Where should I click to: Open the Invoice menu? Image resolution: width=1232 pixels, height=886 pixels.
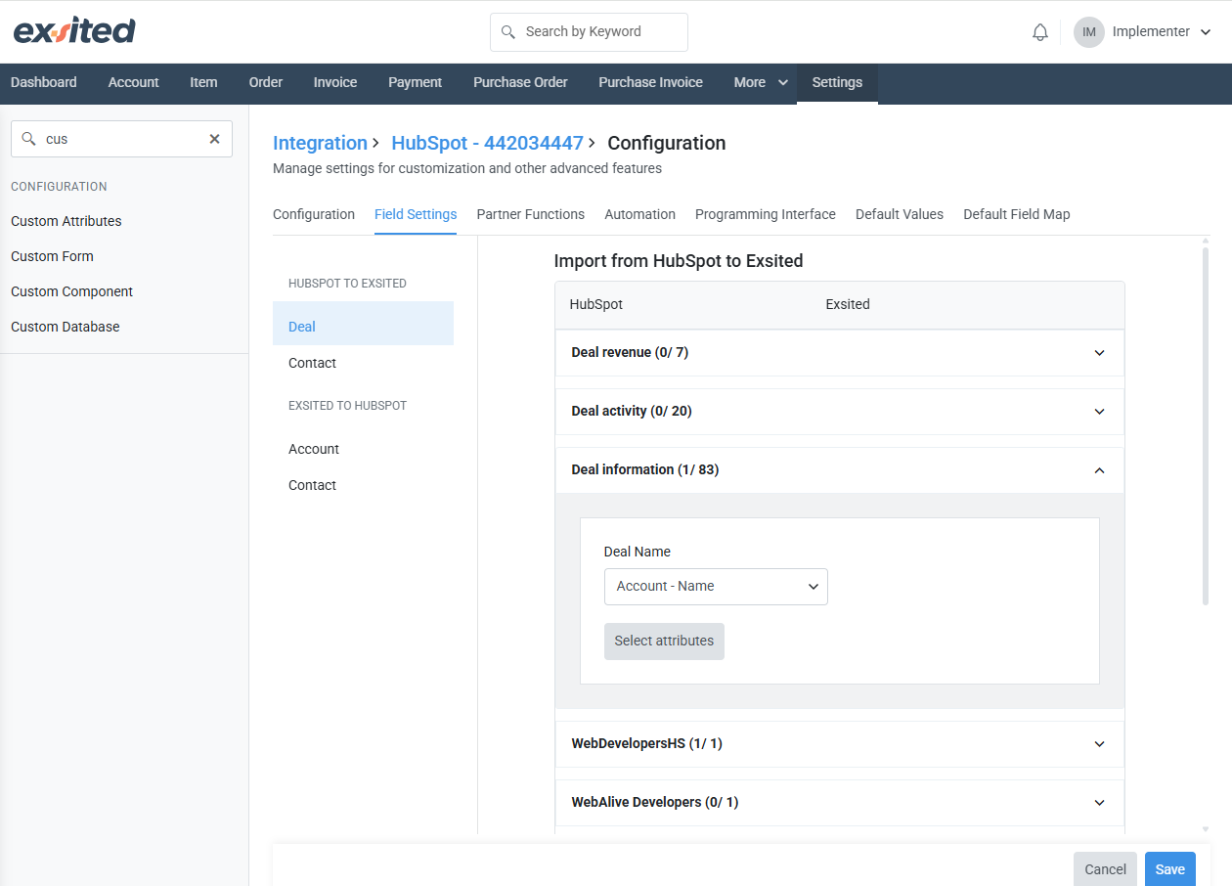[x=335, y=82]
